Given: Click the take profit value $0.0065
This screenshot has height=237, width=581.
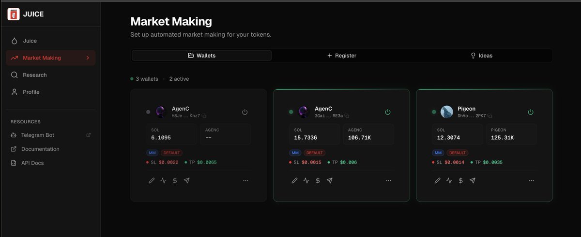Looking at the screenshot, I should tap(206, 163).
